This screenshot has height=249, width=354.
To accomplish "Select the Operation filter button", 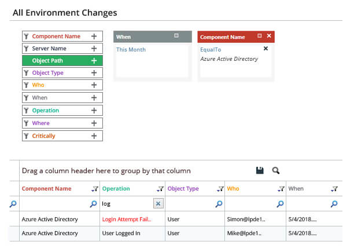I will coord(62,111).
